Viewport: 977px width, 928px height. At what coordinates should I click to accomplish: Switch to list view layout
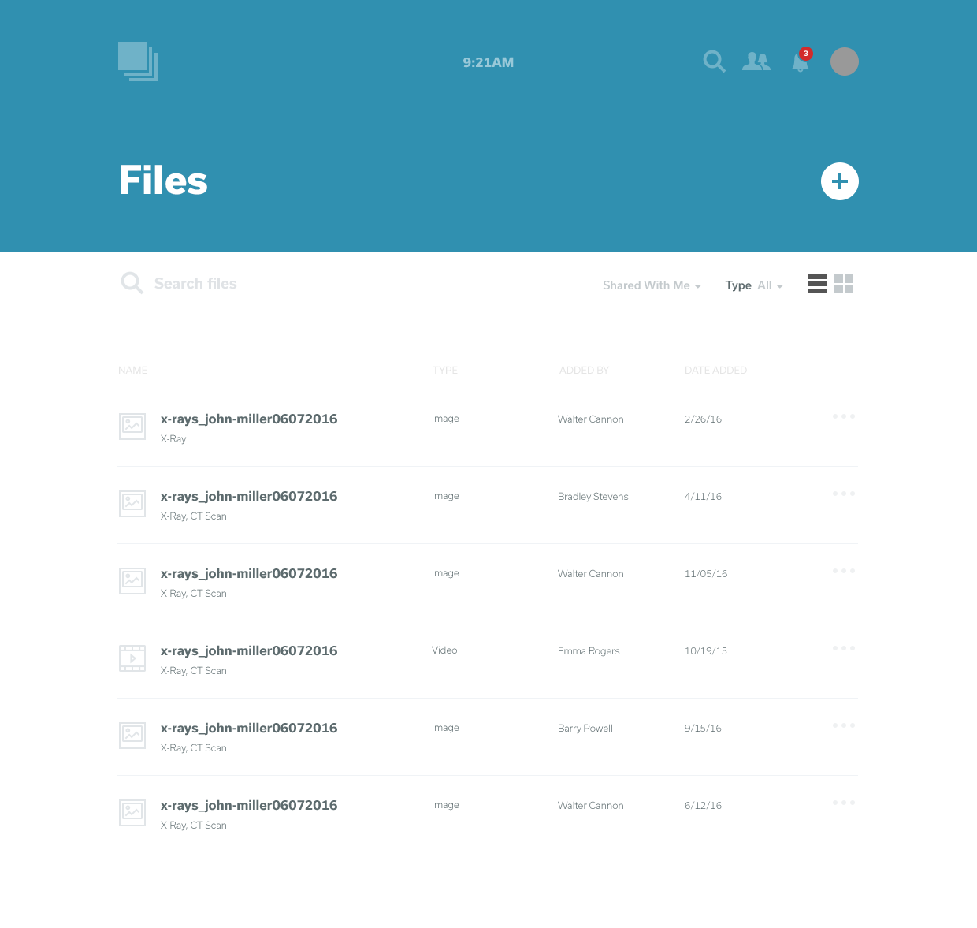click(817, 284)
